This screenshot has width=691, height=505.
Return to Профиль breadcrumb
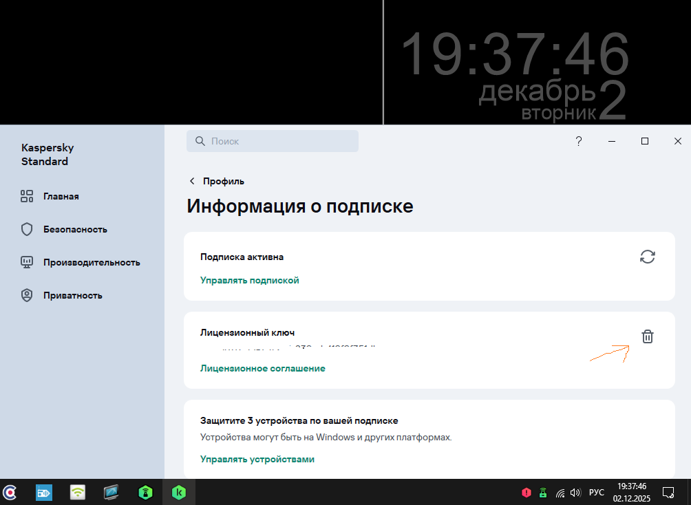click(224, 181)
